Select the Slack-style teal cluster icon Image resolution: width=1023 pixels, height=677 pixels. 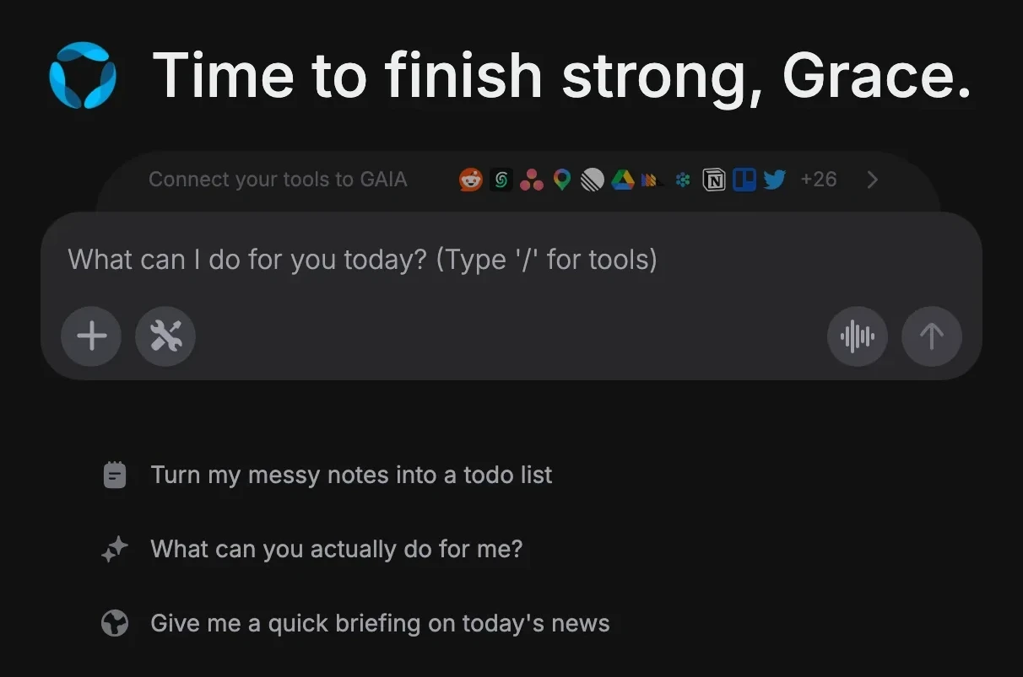coord(684,180)
